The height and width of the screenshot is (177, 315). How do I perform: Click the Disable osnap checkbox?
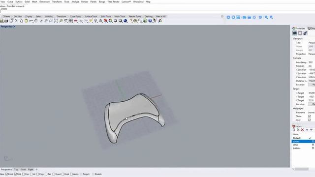click(93, 174)
